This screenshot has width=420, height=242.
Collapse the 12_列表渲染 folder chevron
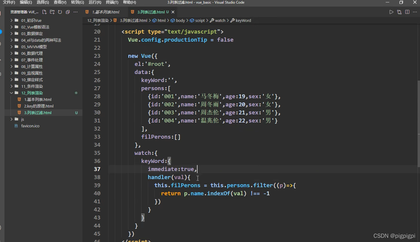[12, 93]
